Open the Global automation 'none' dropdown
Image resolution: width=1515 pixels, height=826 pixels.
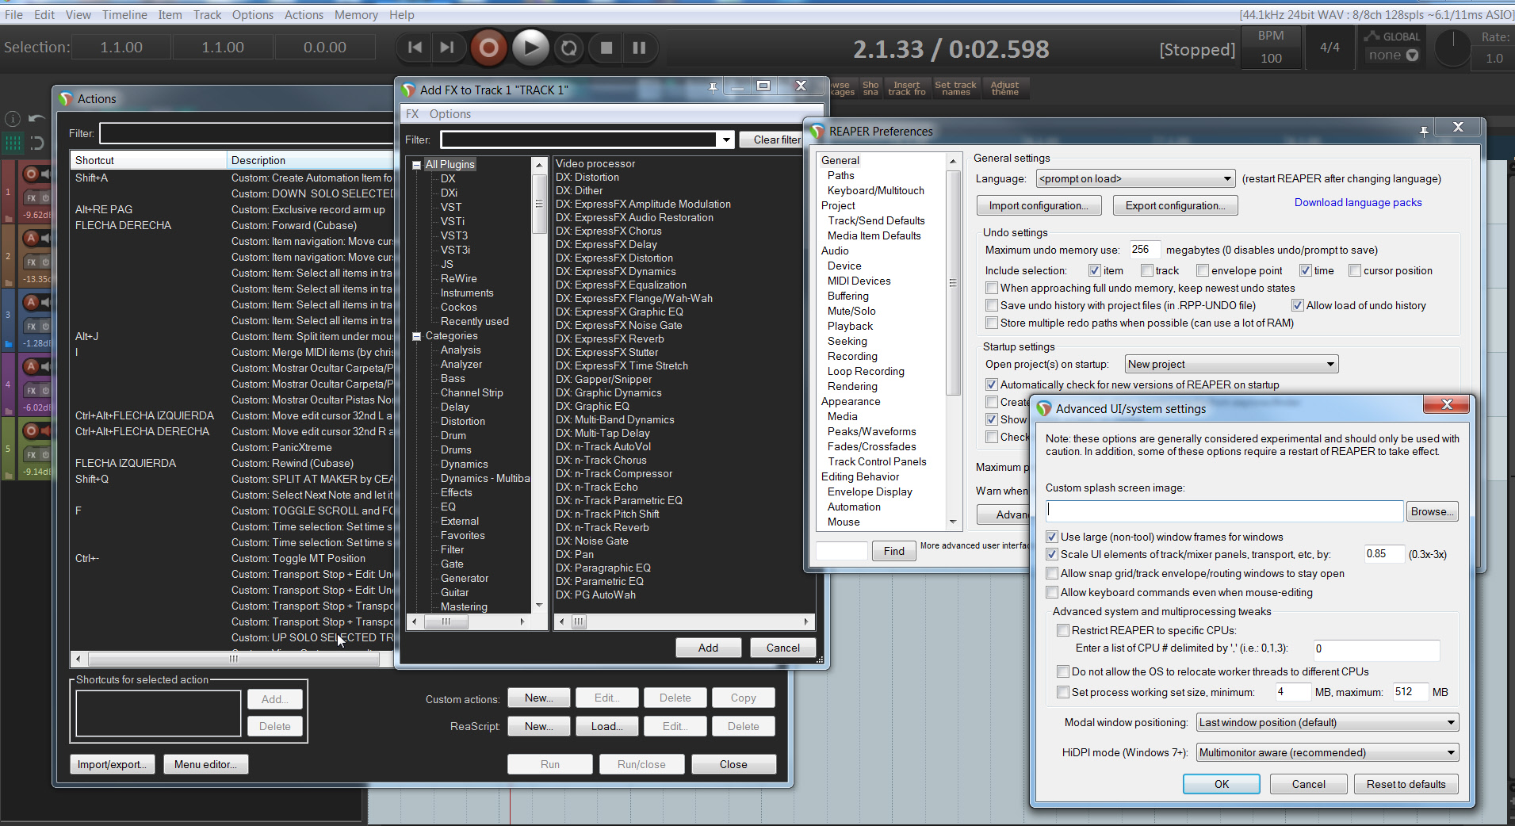click(x=1393, y=55)
